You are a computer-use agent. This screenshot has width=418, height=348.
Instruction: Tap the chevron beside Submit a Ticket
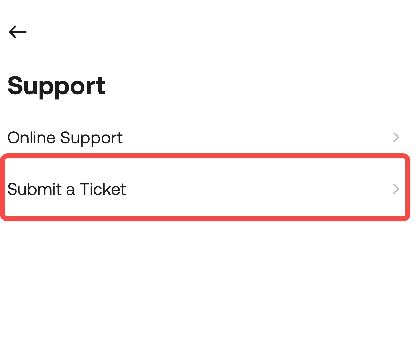coord(396,189)
